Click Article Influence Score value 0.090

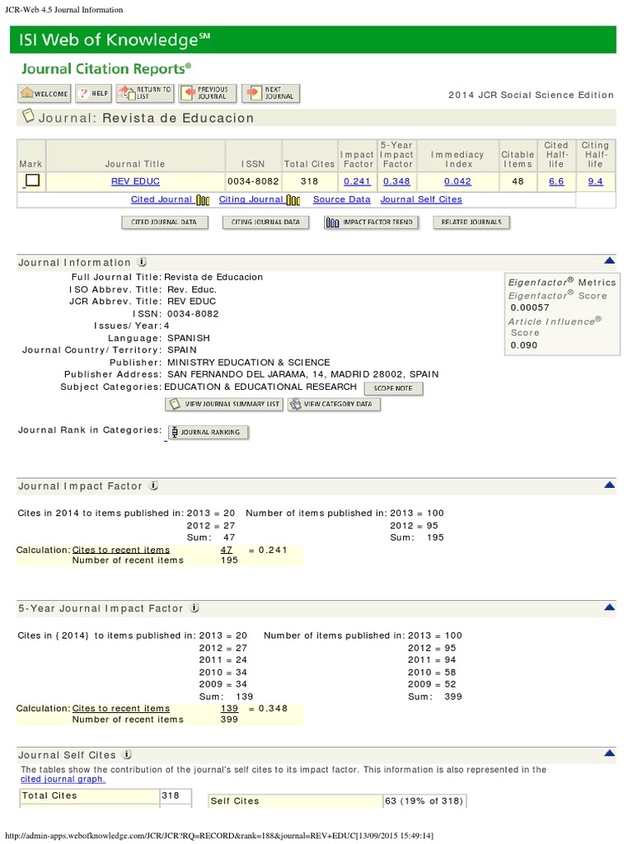coord(523,345)
